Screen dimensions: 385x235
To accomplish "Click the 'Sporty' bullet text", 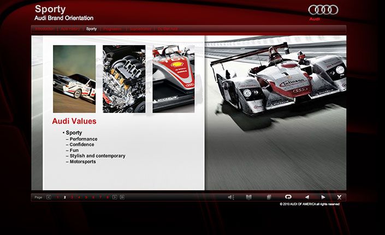I will click(74, 133).
